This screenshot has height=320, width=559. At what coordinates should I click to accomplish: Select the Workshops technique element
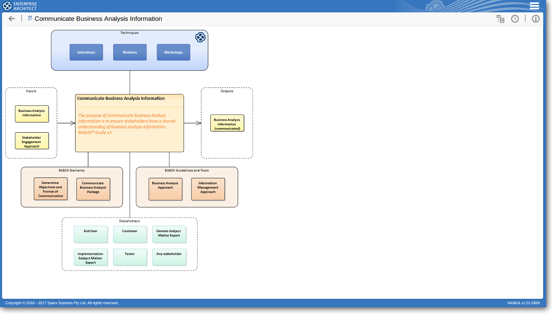[173, 52]
